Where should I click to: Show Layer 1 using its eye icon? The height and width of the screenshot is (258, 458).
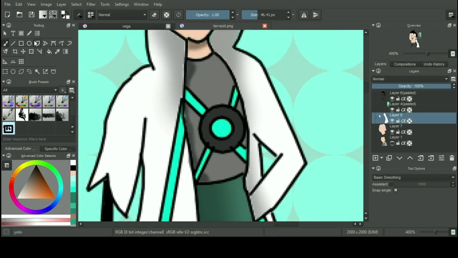pos(392,143)
